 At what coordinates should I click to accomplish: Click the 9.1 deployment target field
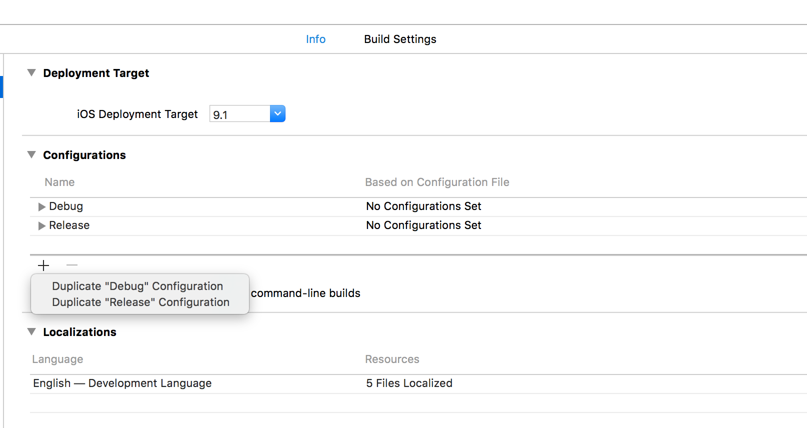click(x=239, y=114)
